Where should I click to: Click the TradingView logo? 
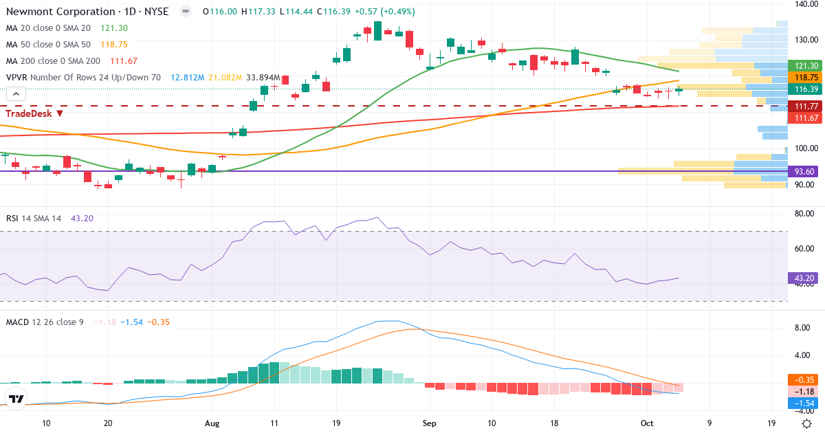tap(16, 399)
